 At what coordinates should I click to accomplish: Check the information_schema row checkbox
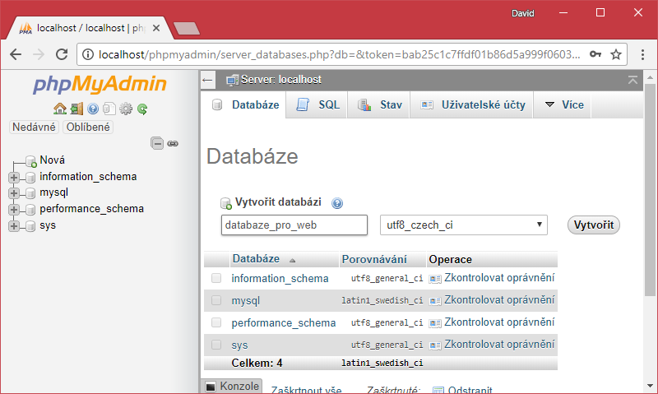tap(216, 278)
